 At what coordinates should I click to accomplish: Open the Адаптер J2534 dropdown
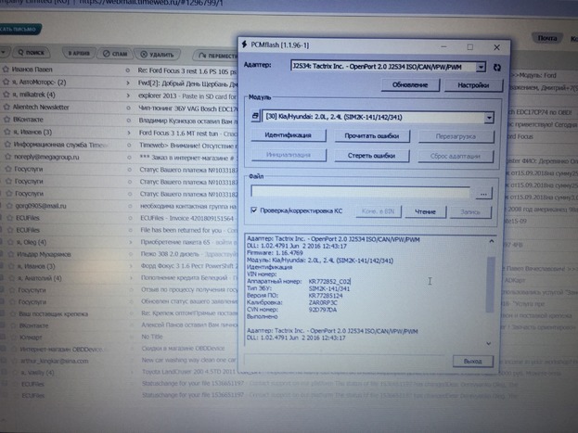(x=480, y=67)
